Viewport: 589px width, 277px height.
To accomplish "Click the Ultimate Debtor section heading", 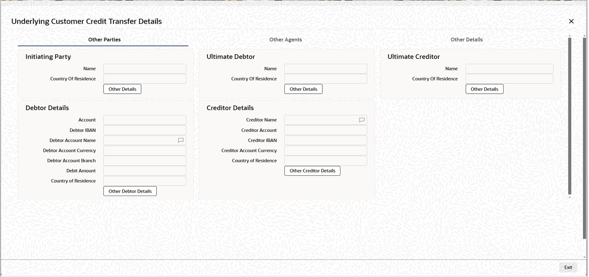I will 231,57.
